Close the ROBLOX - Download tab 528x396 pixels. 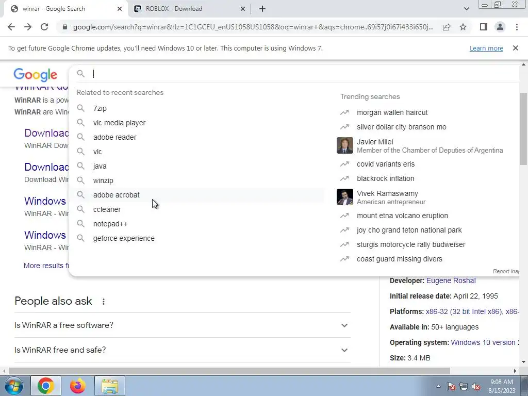(243, 9)
